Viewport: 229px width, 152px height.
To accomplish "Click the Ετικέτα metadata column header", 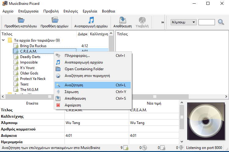I will [32, 103].
